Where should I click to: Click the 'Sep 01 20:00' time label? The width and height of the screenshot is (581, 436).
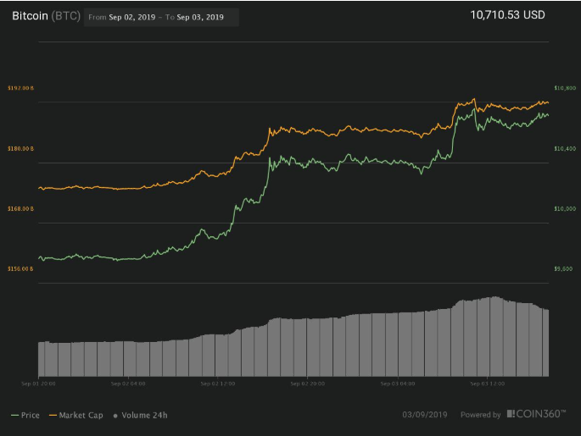tap(38, 384)
